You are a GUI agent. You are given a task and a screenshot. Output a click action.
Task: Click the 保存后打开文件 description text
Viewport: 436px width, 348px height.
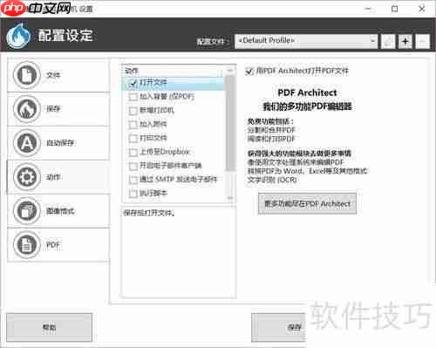[149, 213]
